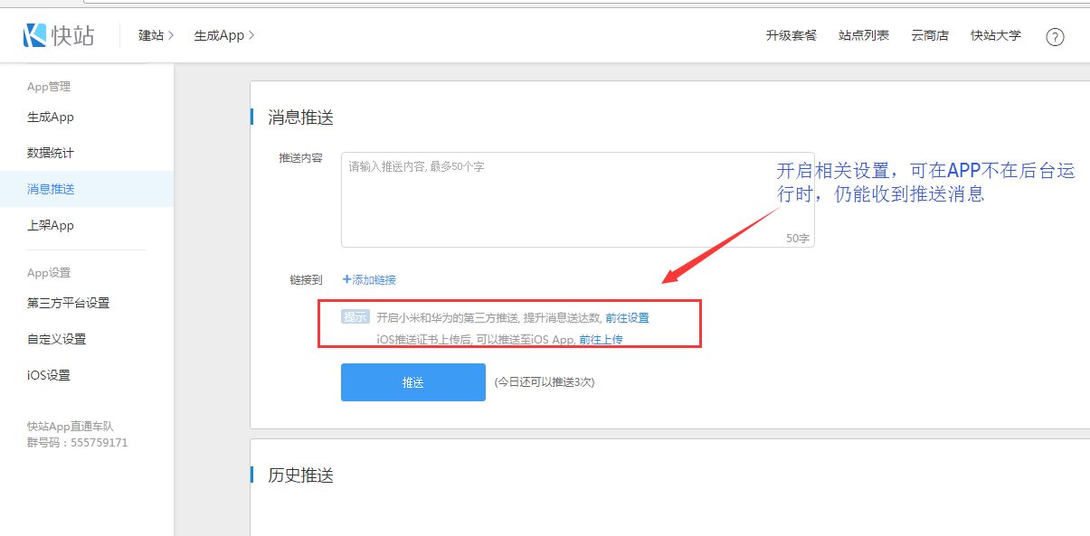This screenshot has height=536, width=1090.
Task: Open 数据统计 in the sidebar
Action: coord(51,154)
